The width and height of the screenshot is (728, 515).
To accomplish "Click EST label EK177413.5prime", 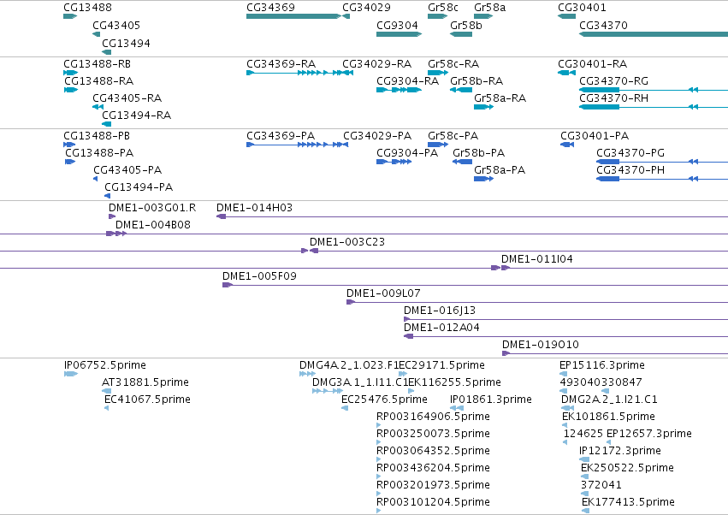I will 628,503.
